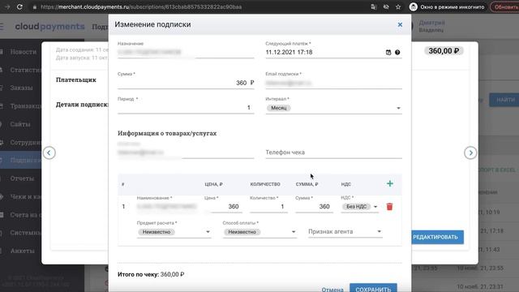Click the Сумма field with 360 ₽

coord(186,83)
